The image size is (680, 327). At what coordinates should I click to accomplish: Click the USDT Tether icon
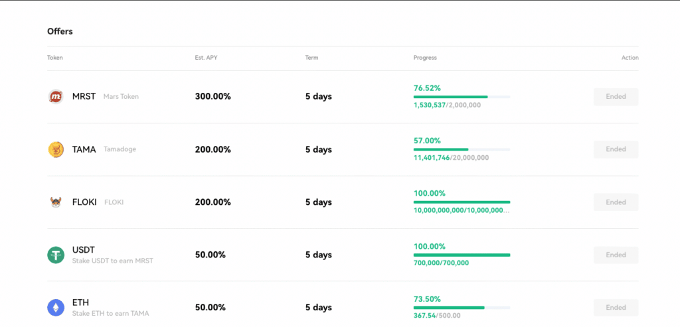click(56, 255)
